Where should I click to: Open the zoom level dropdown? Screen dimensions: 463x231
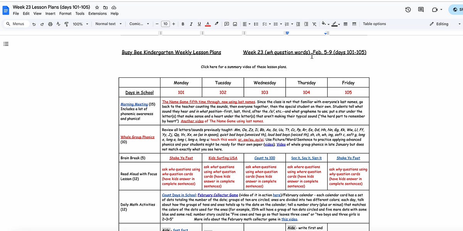coord(79,24)
